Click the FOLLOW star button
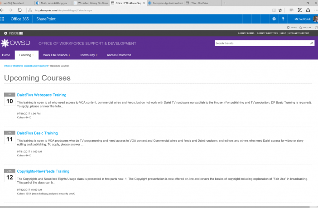The width and height of the screenshot is (318, 208). 305,27
